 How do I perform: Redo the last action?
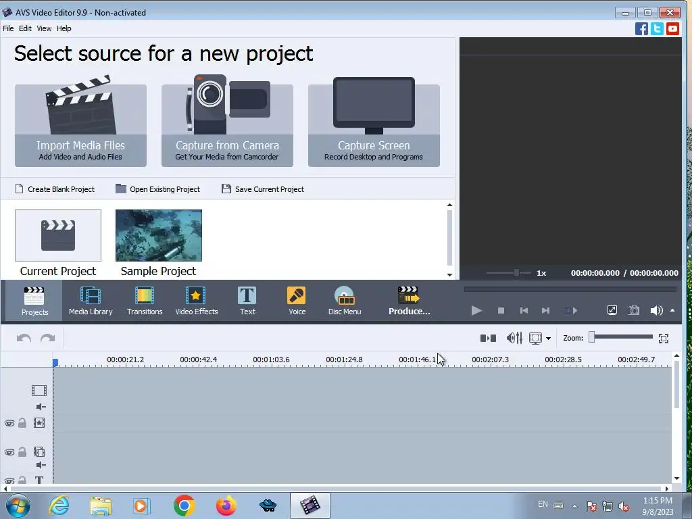click(48, 339)
